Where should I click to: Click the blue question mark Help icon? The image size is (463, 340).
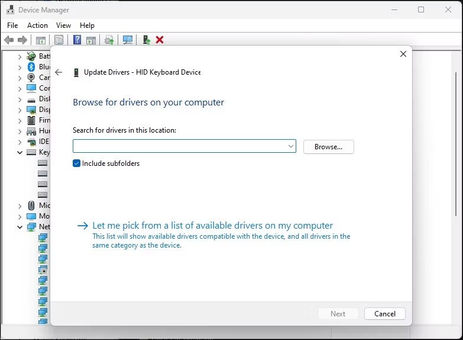coord(77,40)
